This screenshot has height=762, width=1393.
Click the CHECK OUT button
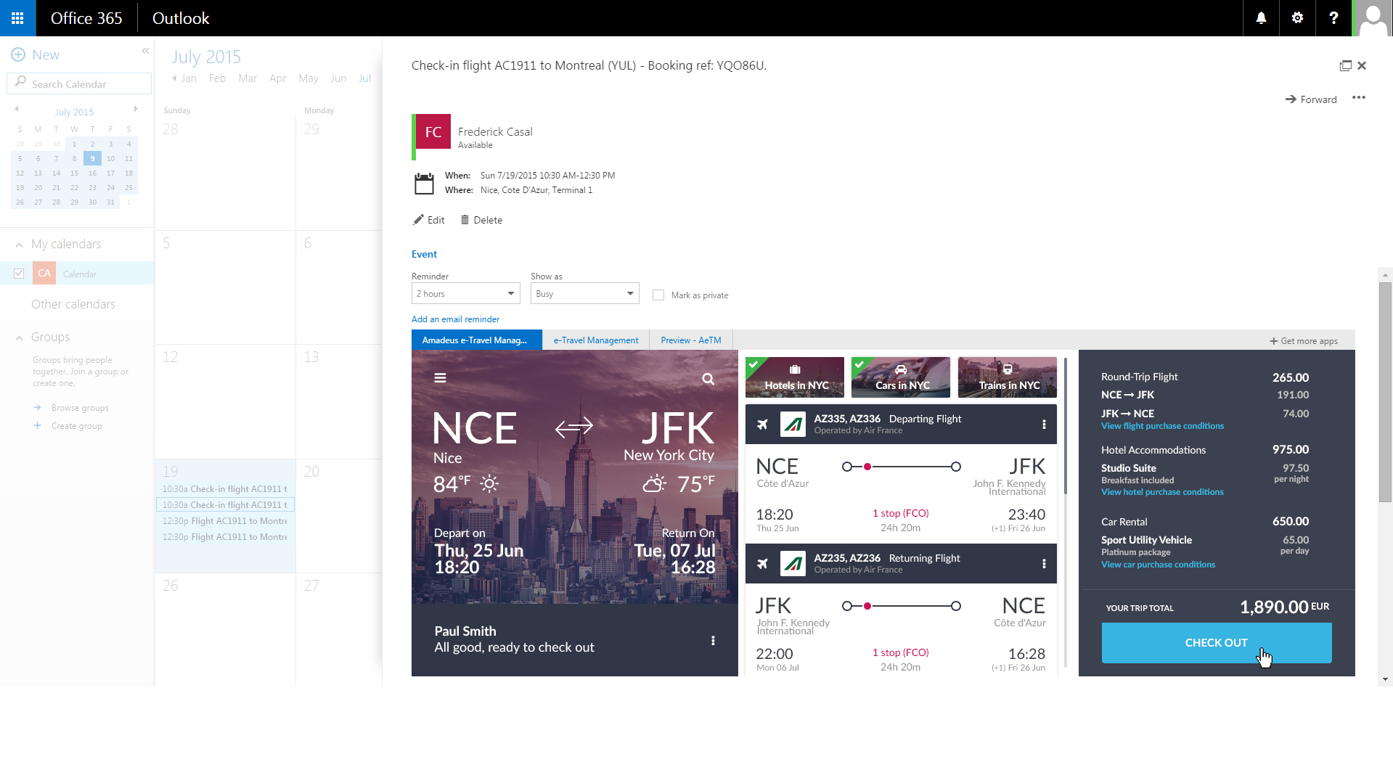click(1217, 643)
